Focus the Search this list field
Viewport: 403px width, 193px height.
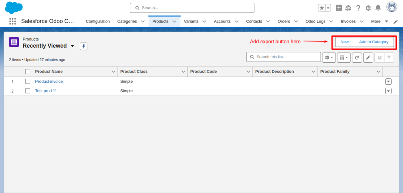[283, 57]
